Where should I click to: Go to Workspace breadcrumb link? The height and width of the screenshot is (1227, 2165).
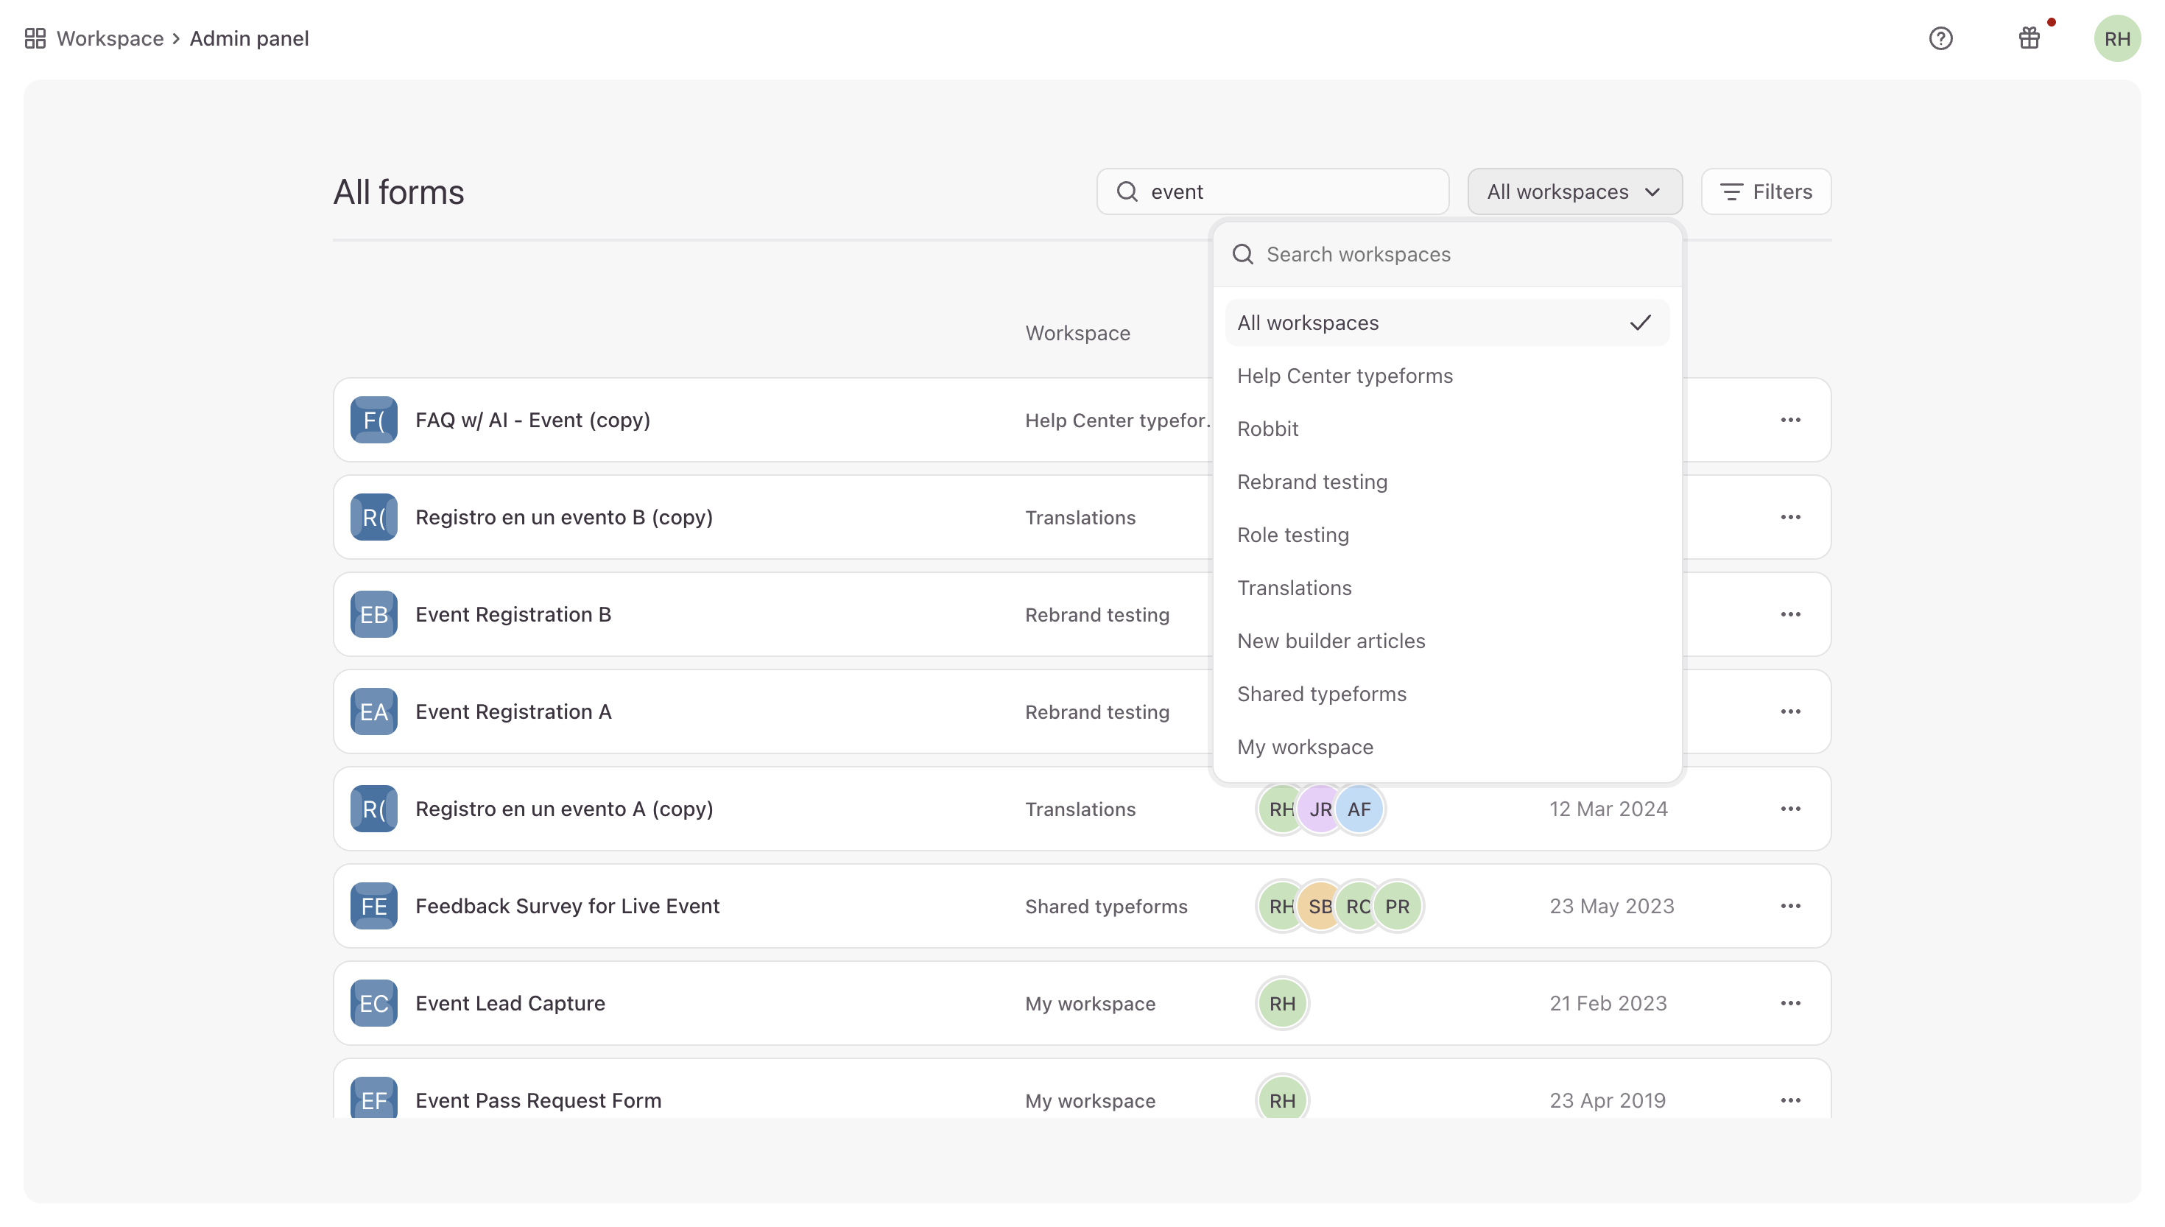(x=110, y=39)
